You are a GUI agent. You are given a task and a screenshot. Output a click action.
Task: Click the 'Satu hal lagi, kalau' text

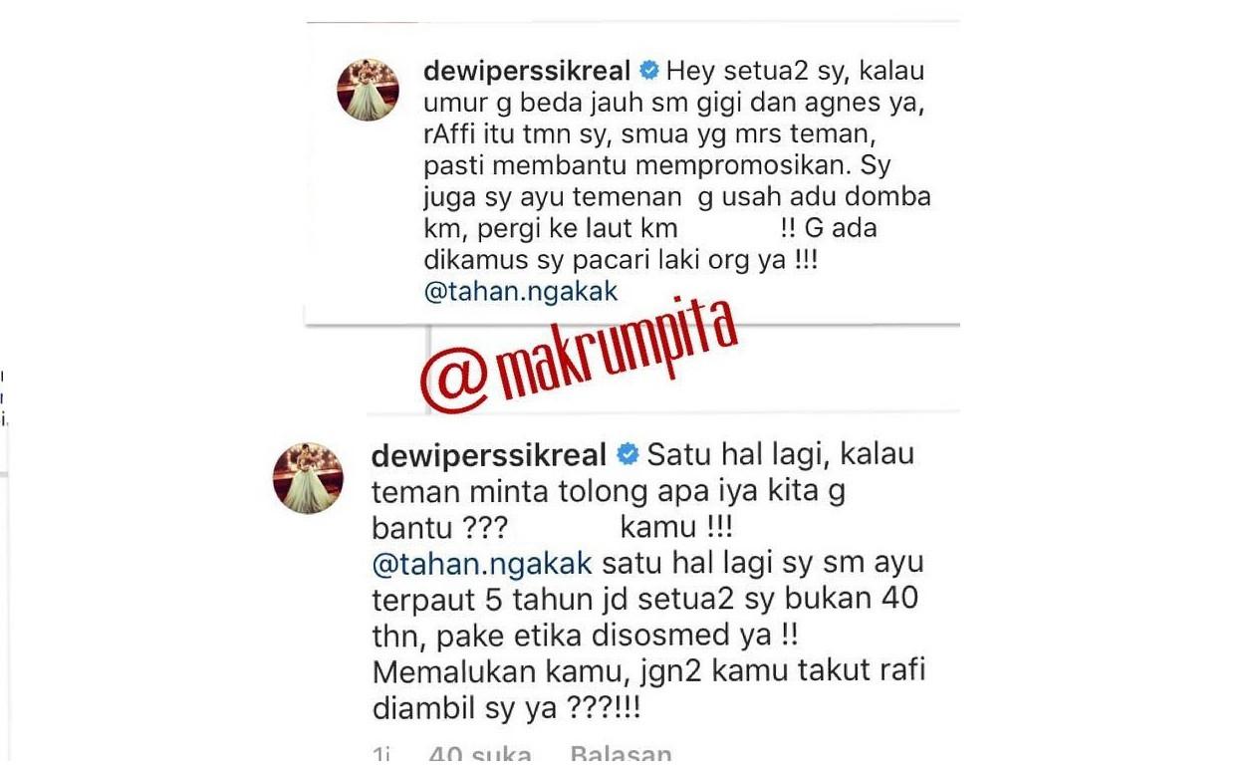[781, 455]
